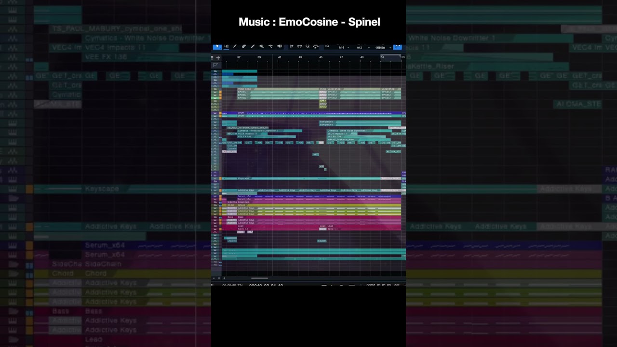Select the Eraser tool

click(x=244, y=47)
